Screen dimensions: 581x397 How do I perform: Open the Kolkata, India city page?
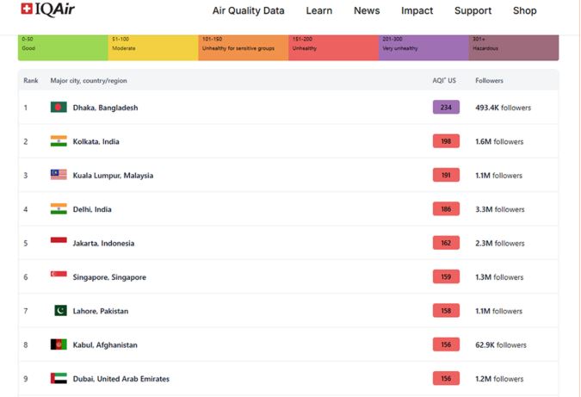pos(96,141)
